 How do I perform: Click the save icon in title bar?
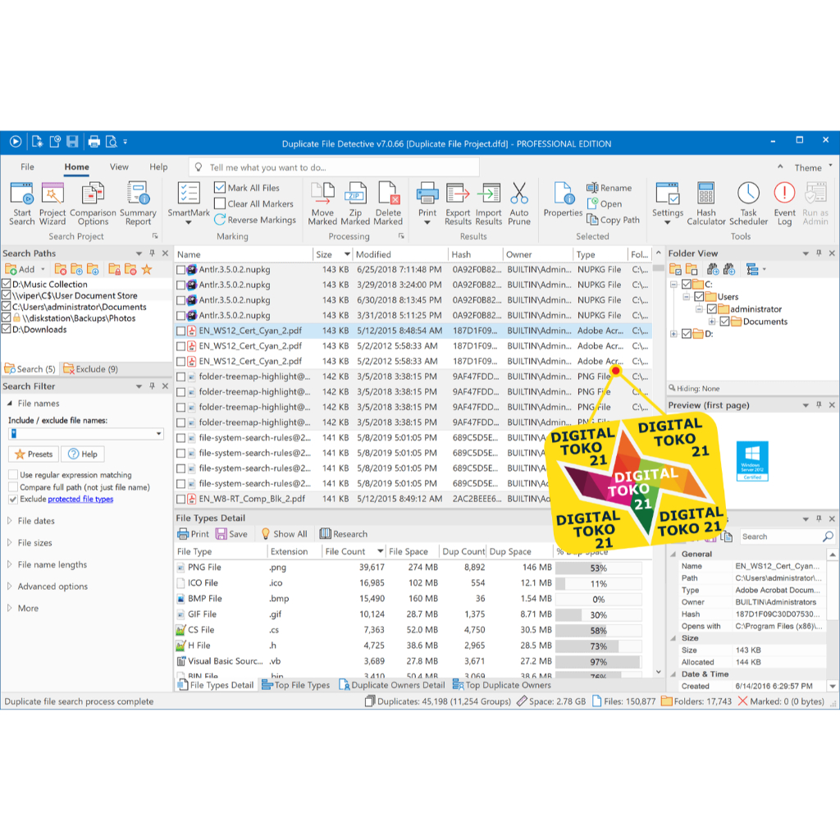pyautogui.click(x=72, y=141)
